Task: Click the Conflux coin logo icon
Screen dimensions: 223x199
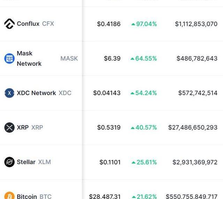Action: click(x=9, y=24)
